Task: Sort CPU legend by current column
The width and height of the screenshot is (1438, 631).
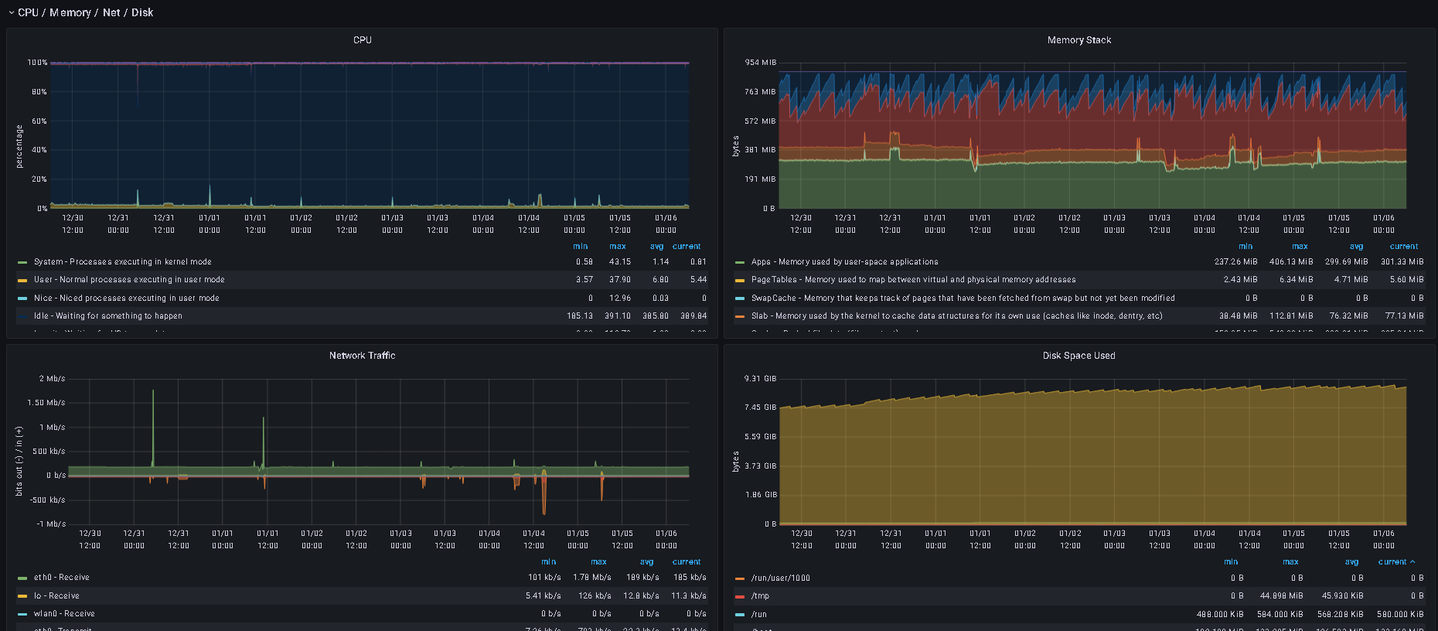Action: tap(687, 247)
